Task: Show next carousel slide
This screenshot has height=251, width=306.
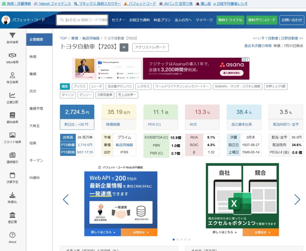Action: point(297,199)
